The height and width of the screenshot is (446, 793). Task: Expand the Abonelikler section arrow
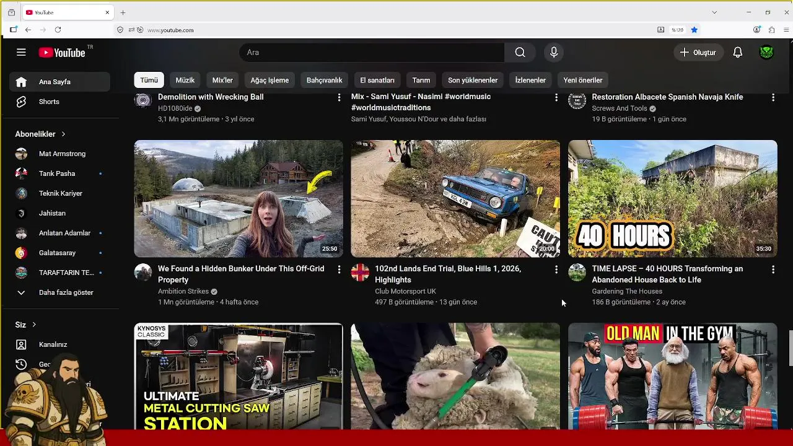pos(63,134)
